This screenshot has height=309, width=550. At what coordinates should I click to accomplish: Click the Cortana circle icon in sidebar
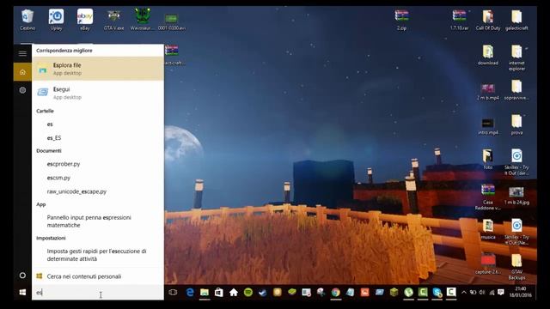tap(22, 276)
